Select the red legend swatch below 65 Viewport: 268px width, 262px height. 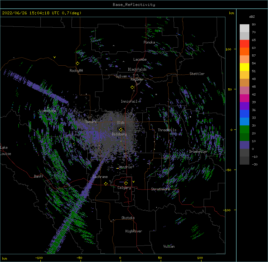(244, 44)
